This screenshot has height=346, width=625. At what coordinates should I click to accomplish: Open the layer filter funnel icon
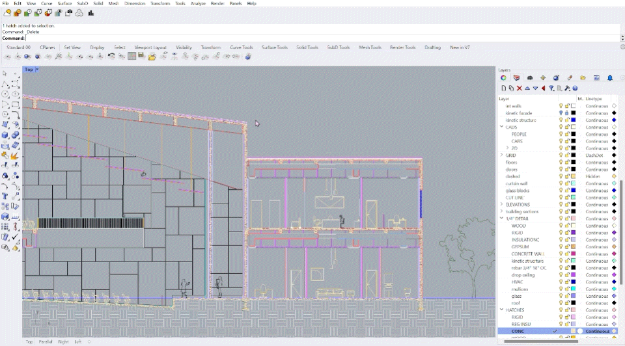click(x=551, y=88)
